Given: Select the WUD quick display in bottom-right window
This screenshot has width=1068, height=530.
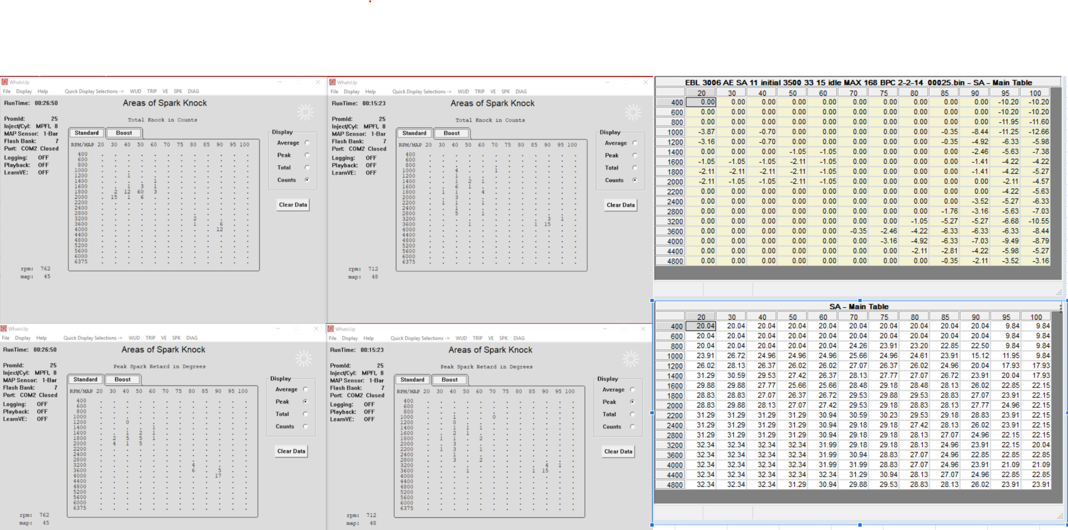Looking at the screenshot, I should click(461, 338).
